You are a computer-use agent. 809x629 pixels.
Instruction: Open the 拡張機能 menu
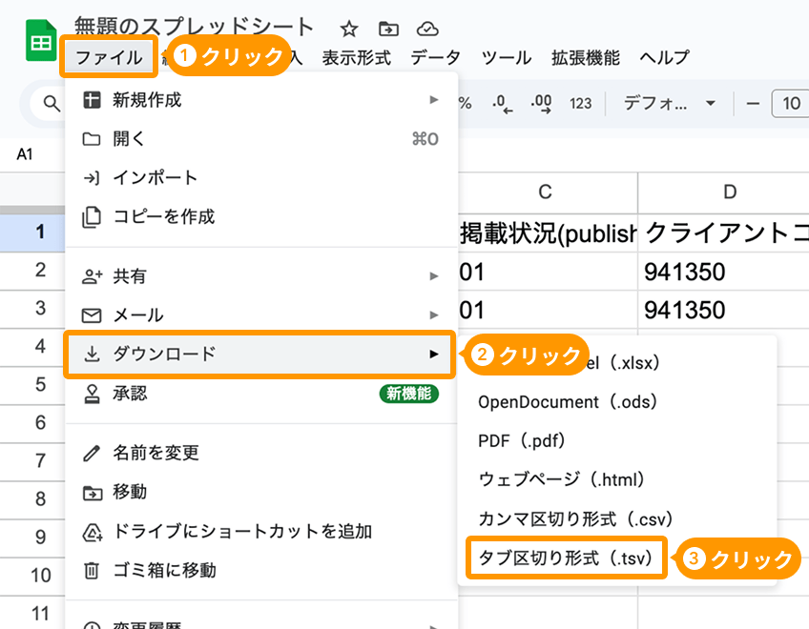586,57
